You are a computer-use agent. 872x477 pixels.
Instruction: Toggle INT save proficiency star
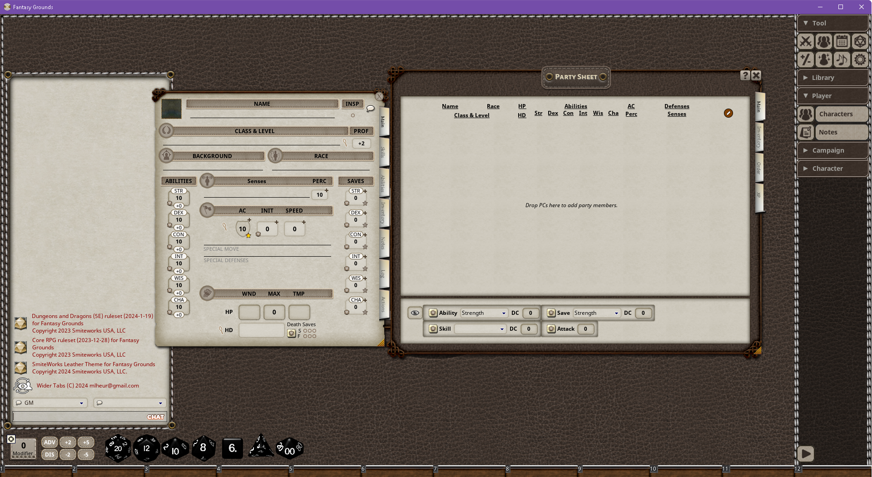(365, 269)
